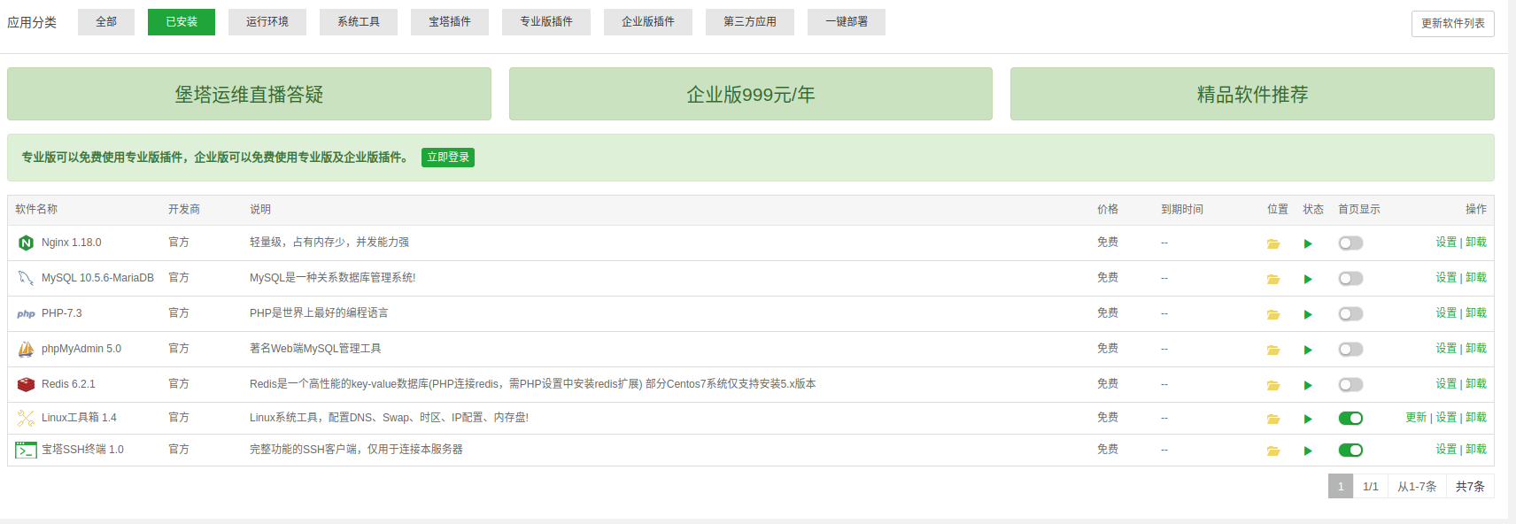Disable homepage display for Linux工具箱
The image size is (1516, 524).
click(1350, 418)
